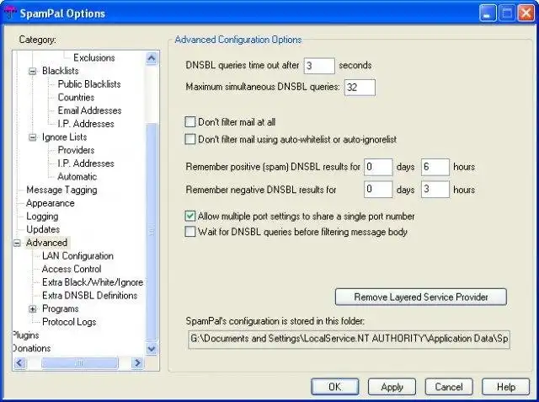
Task: Minimize the SpamPal Options window
Action: pos(488,13)
